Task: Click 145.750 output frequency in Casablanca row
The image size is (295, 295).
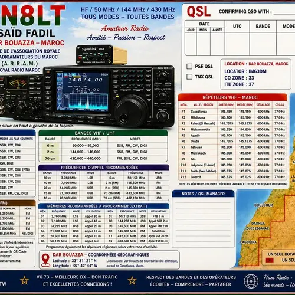Action: tap(226, 112)
